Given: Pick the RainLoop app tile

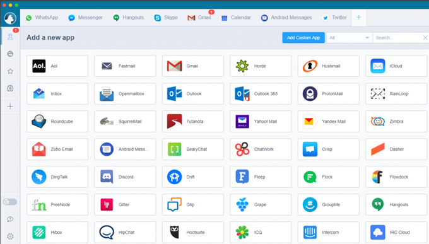Looking at the screenshot, I should tap(396, 93).
